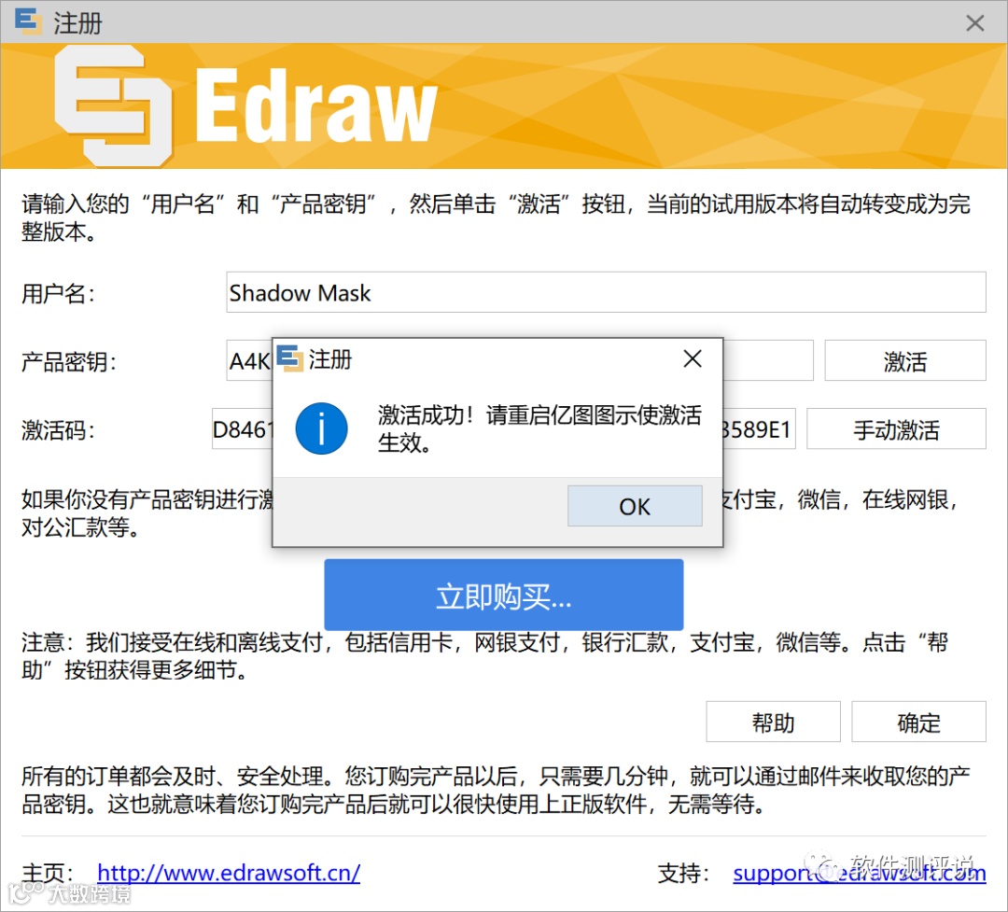Click the 产品密钥: label
Image resolution: width=1008 pixels, height=912 pixels.
pos(69,362)
